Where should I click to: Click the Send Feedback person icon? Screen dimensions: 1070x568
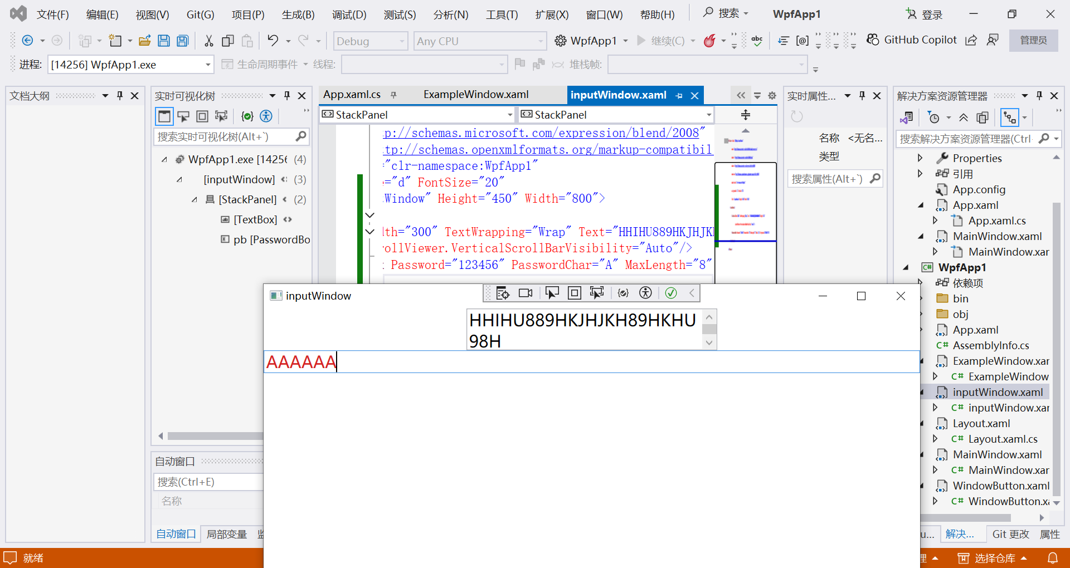pyautogui.click(x=993, y=40)
